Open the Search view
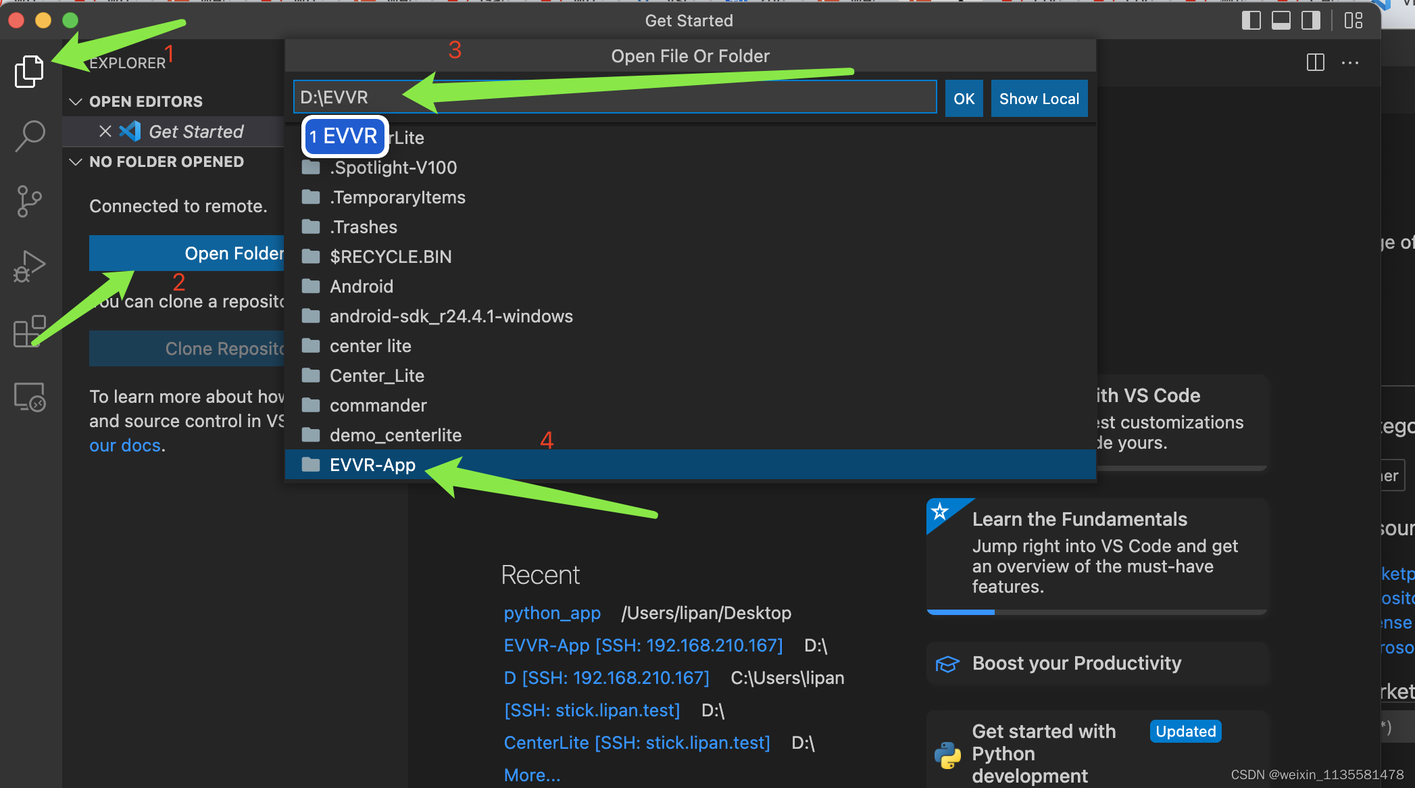This screenshot has height=788, width=1415. coord(29,135)
